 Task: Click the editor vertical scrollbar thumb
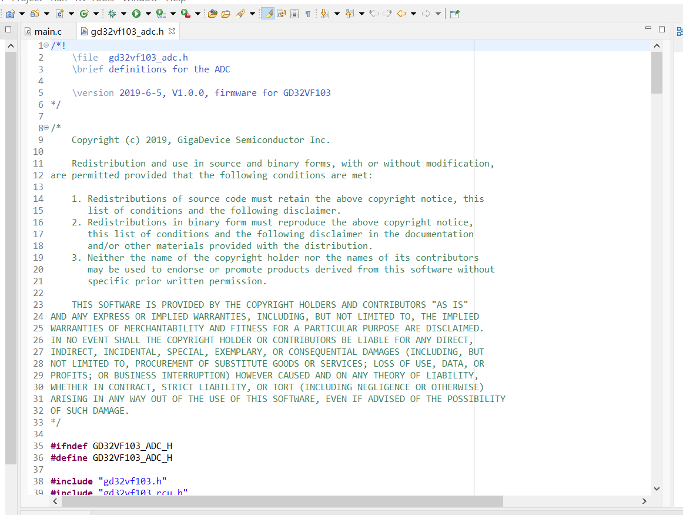(657, 73)
